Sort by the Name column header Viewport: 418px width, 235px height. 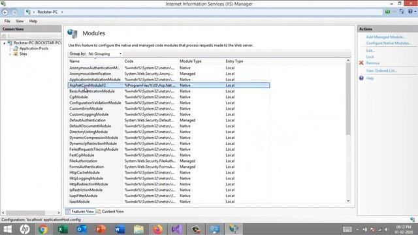[x=74, y=61]
